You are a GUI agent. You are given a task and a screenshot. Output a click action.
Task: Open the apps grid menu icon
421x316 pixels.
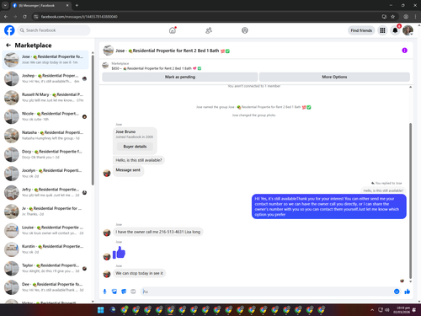[x=382, y=30]
